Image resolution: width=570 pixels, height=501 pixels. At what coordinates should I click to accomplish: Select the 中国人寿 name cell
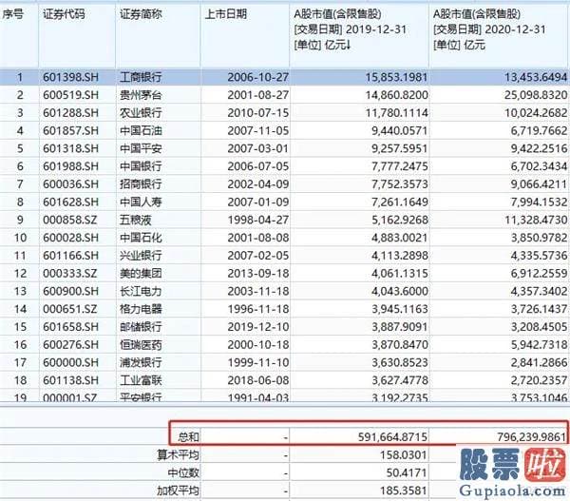[141, 202]
